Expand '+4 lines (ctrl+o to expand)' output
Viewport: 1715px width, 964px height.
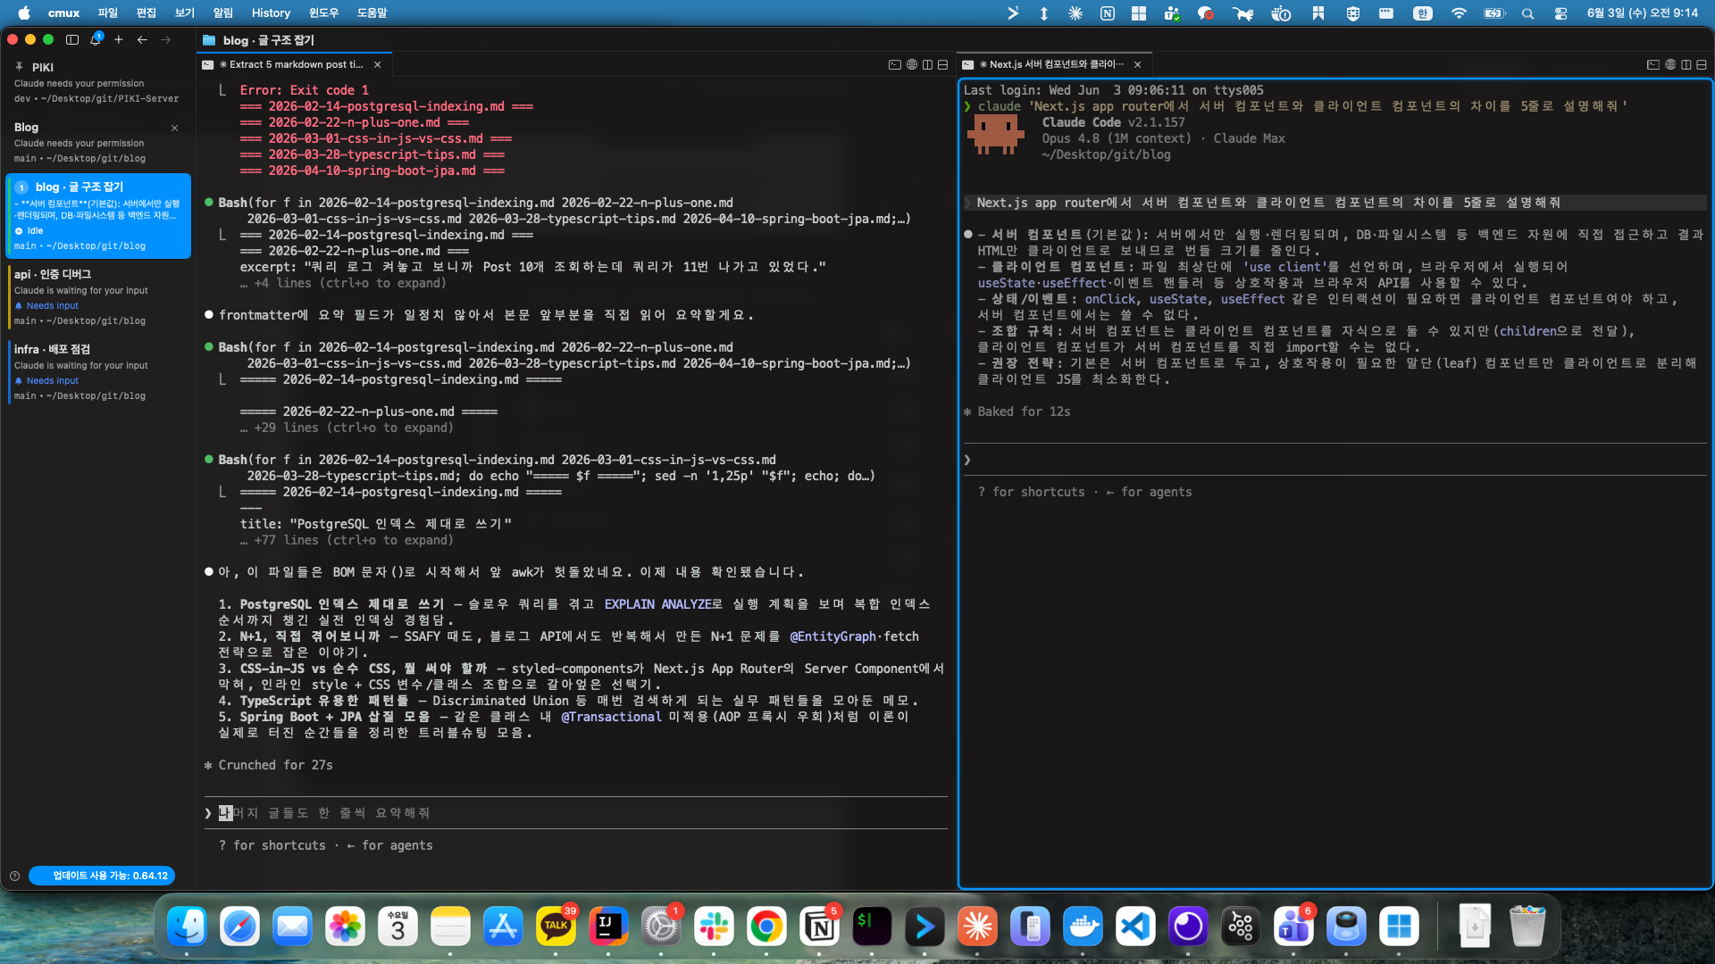343,283
